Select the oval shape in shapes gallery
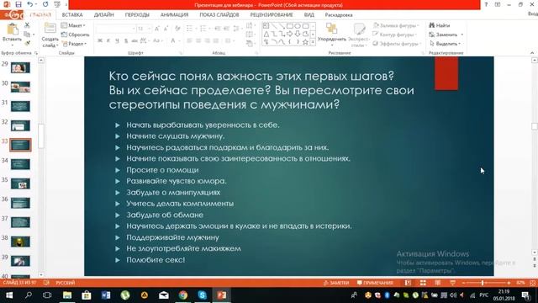 [298, 26]
